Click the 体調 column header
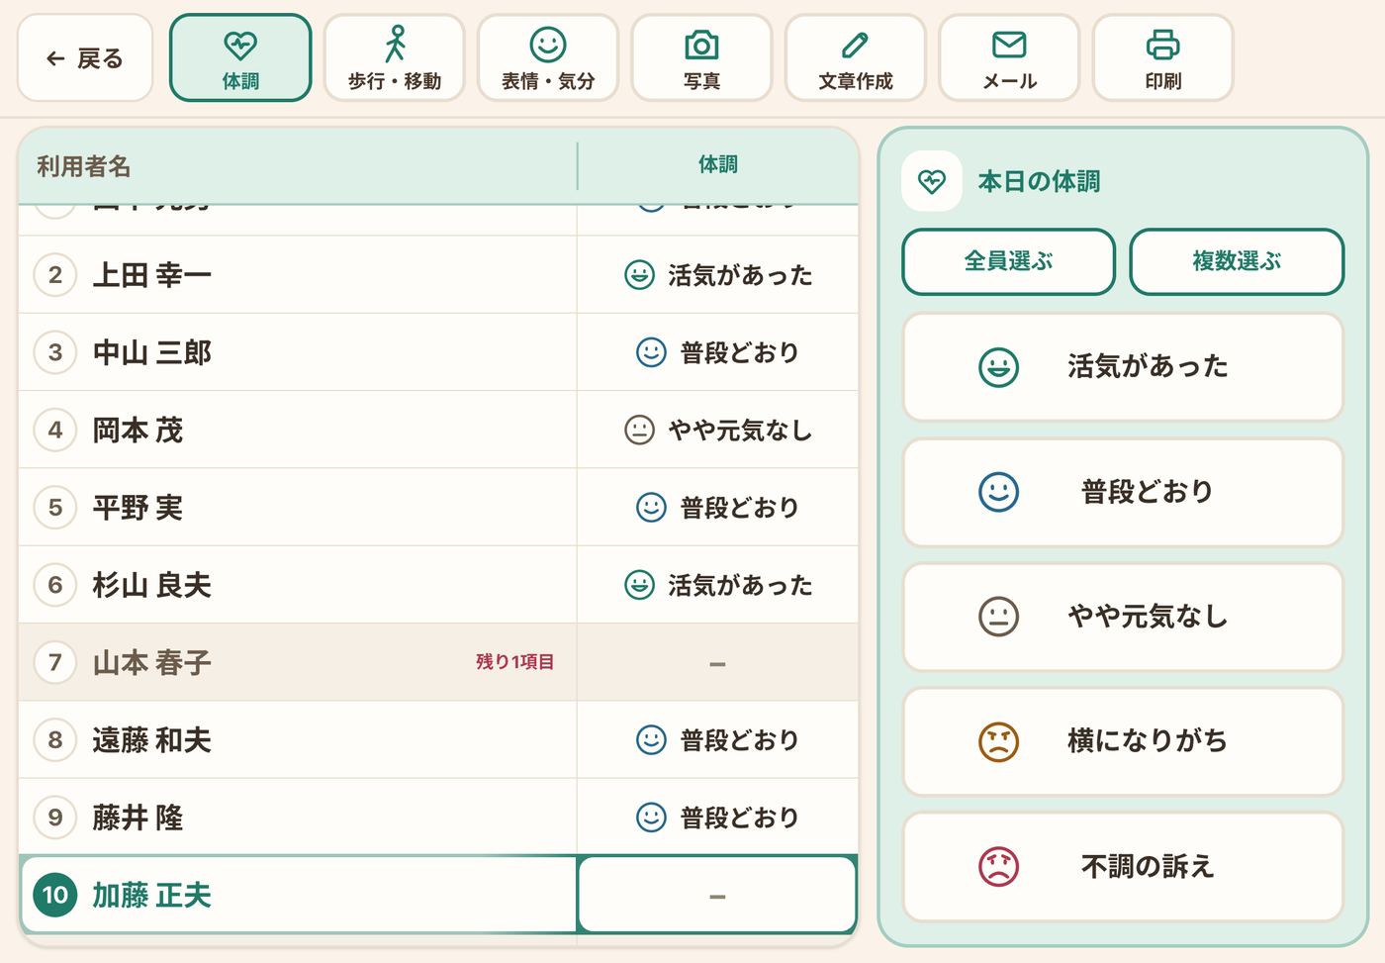 (x=718, y=164)
